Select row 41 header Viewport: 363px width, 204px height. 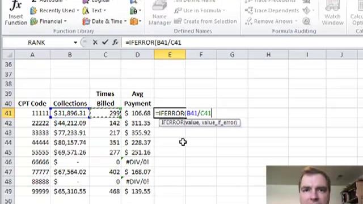click(9, 113)
